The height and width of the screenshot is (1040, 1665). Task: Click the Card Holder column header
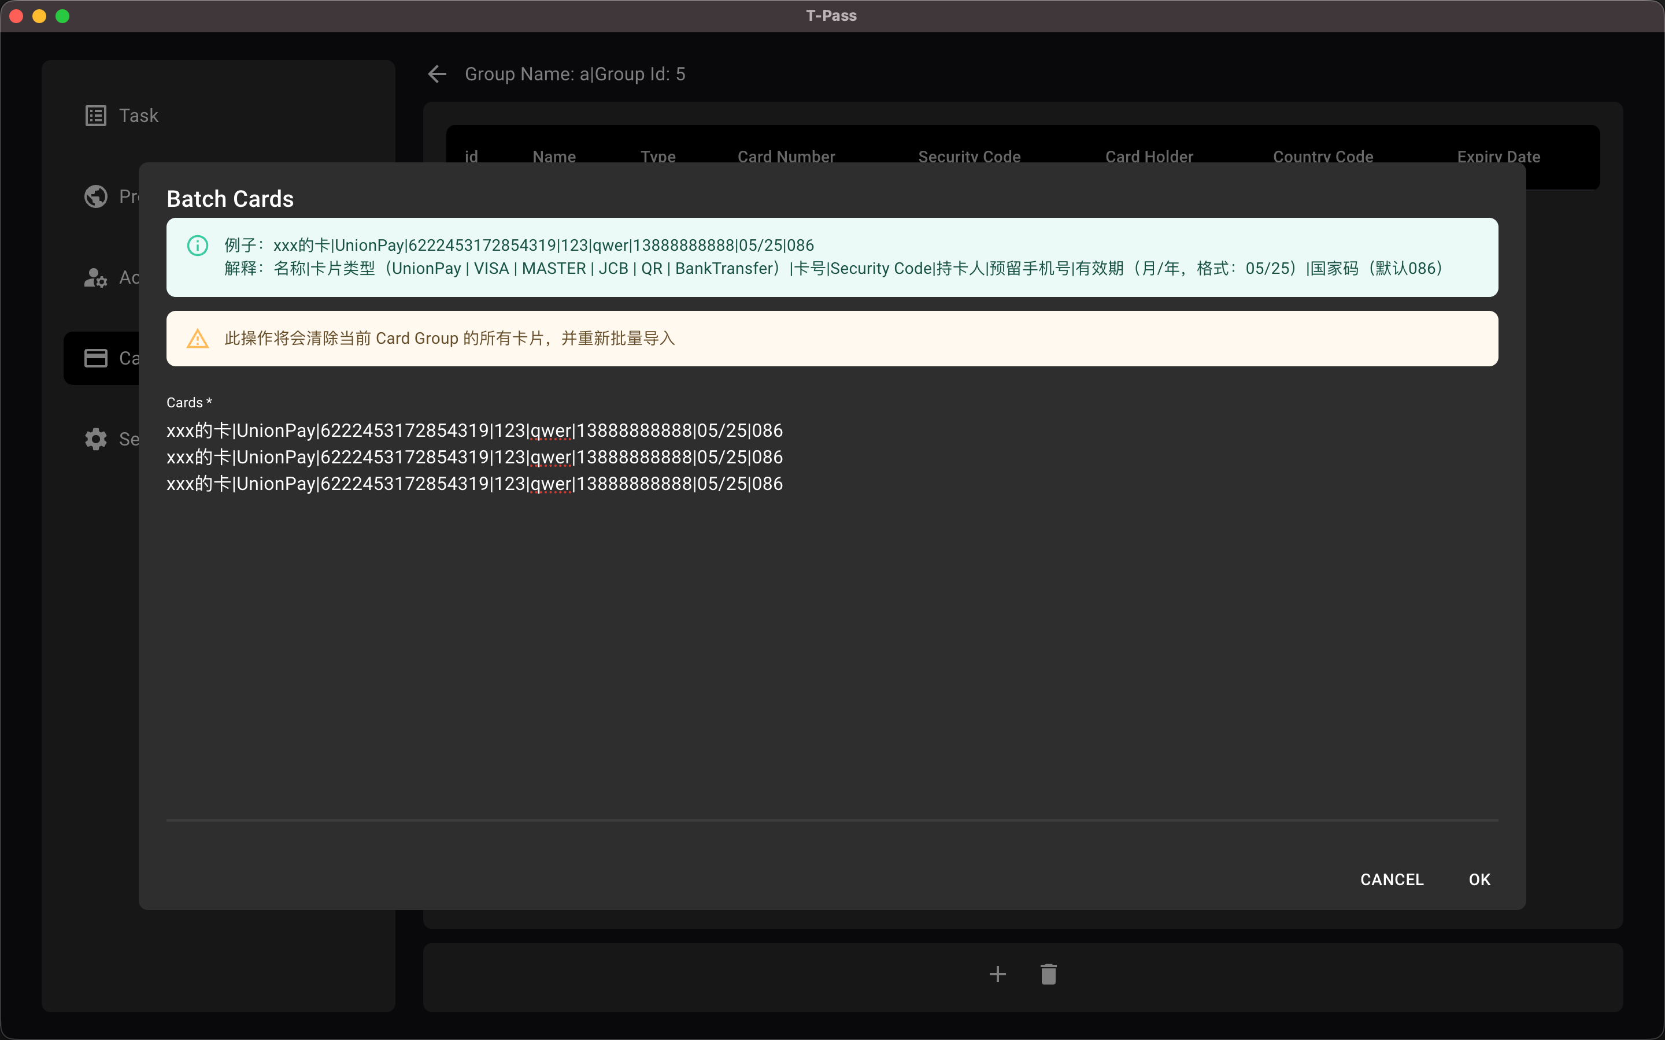(1149, 155)
